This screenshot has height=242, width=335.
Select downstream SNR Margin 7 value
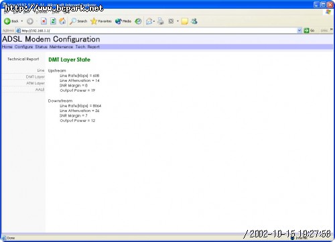(86, 115)
